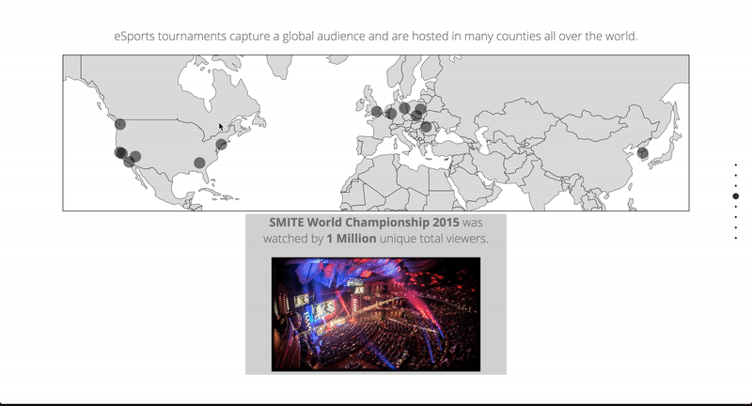This screenshot has width=752, height=406.
Task: Select the Atlanta-area marker in the southeastern US
Action: [199, 163]
